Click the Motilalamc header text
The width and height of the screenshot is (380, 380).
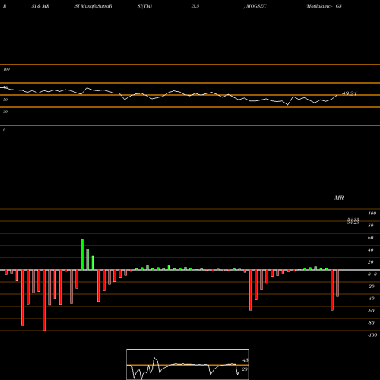point(318,6)
